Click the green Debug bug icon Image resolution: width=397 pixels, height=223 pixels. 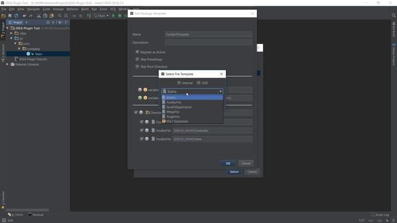(x=120, y=15)
